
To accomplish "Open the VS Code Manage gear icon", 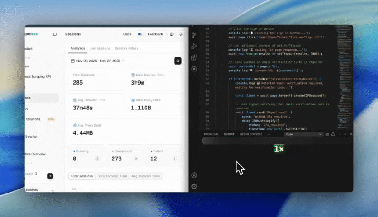I will 194,186.
